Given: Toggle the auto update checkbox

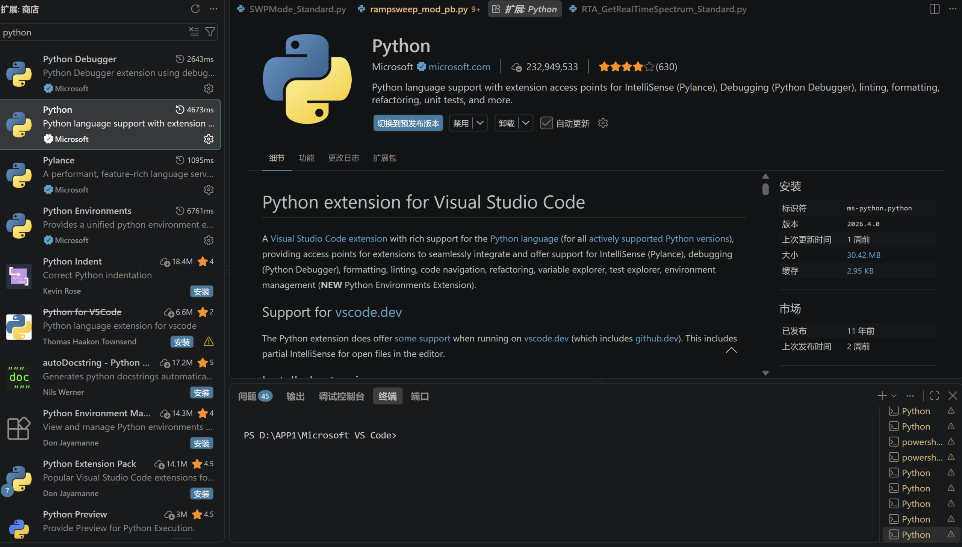Looking at the screenshot, I should point(546,123).
